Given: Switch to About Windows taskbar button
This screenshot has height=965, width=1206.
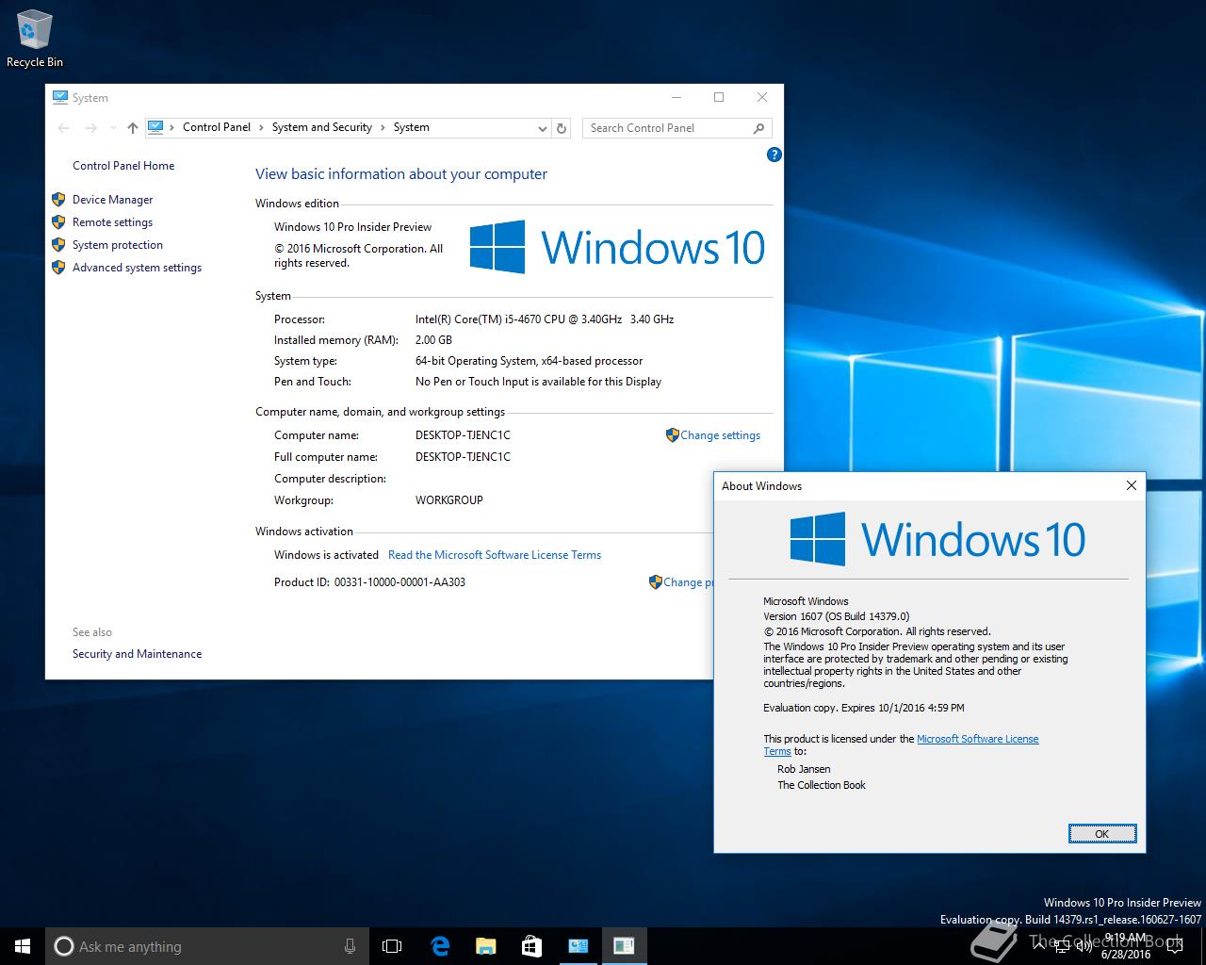Looking at the screenshot, I should tap(624, 946).
